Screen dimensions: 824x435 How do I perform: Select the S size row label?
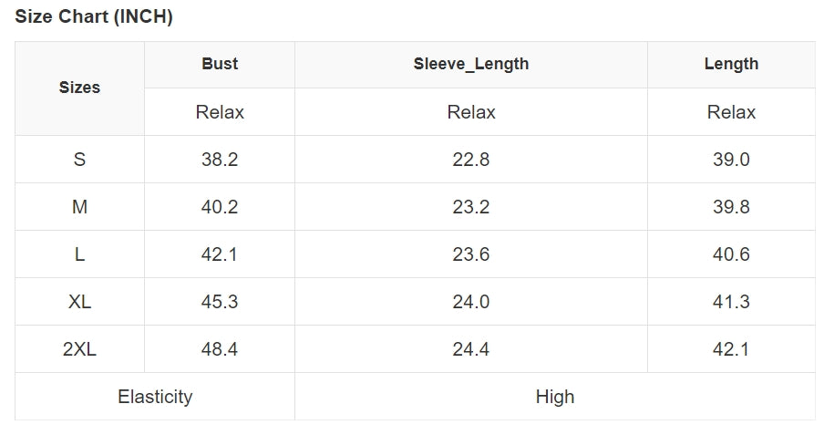79,160
